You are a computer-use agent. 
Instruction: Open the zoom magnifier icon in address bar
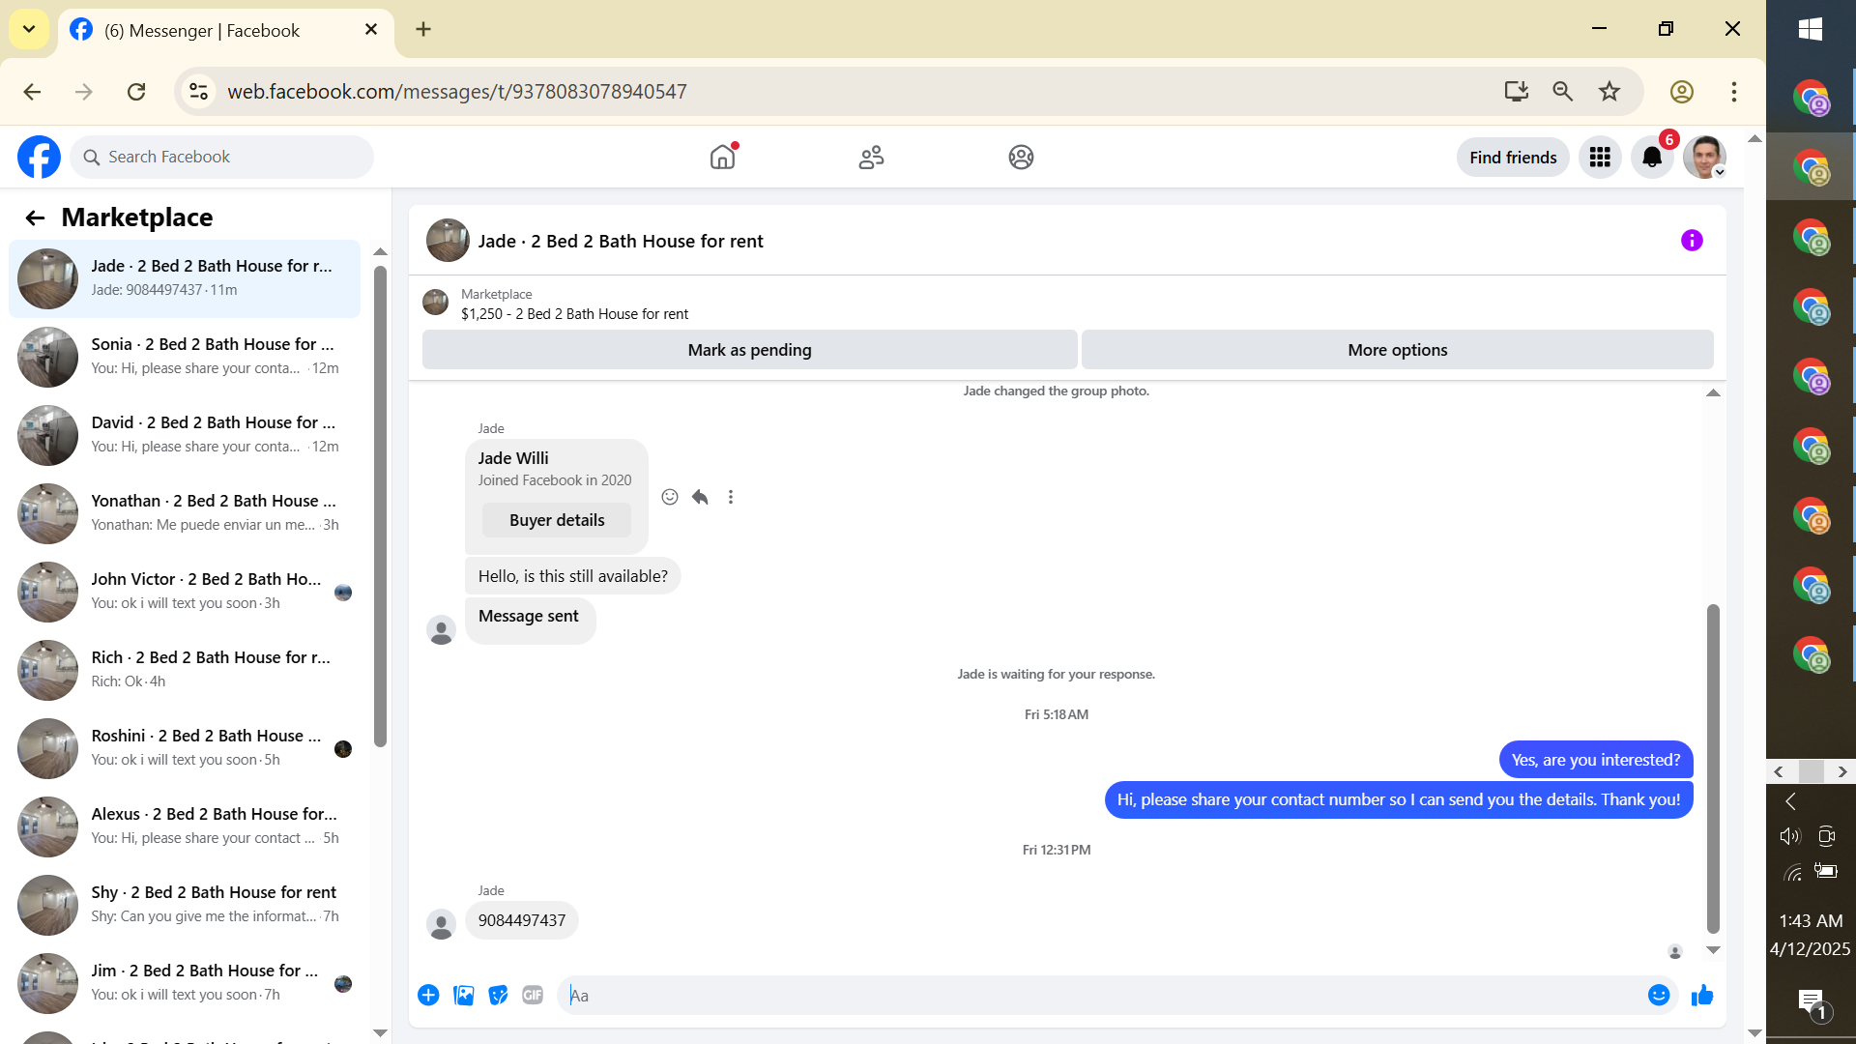coord(1562,91)
